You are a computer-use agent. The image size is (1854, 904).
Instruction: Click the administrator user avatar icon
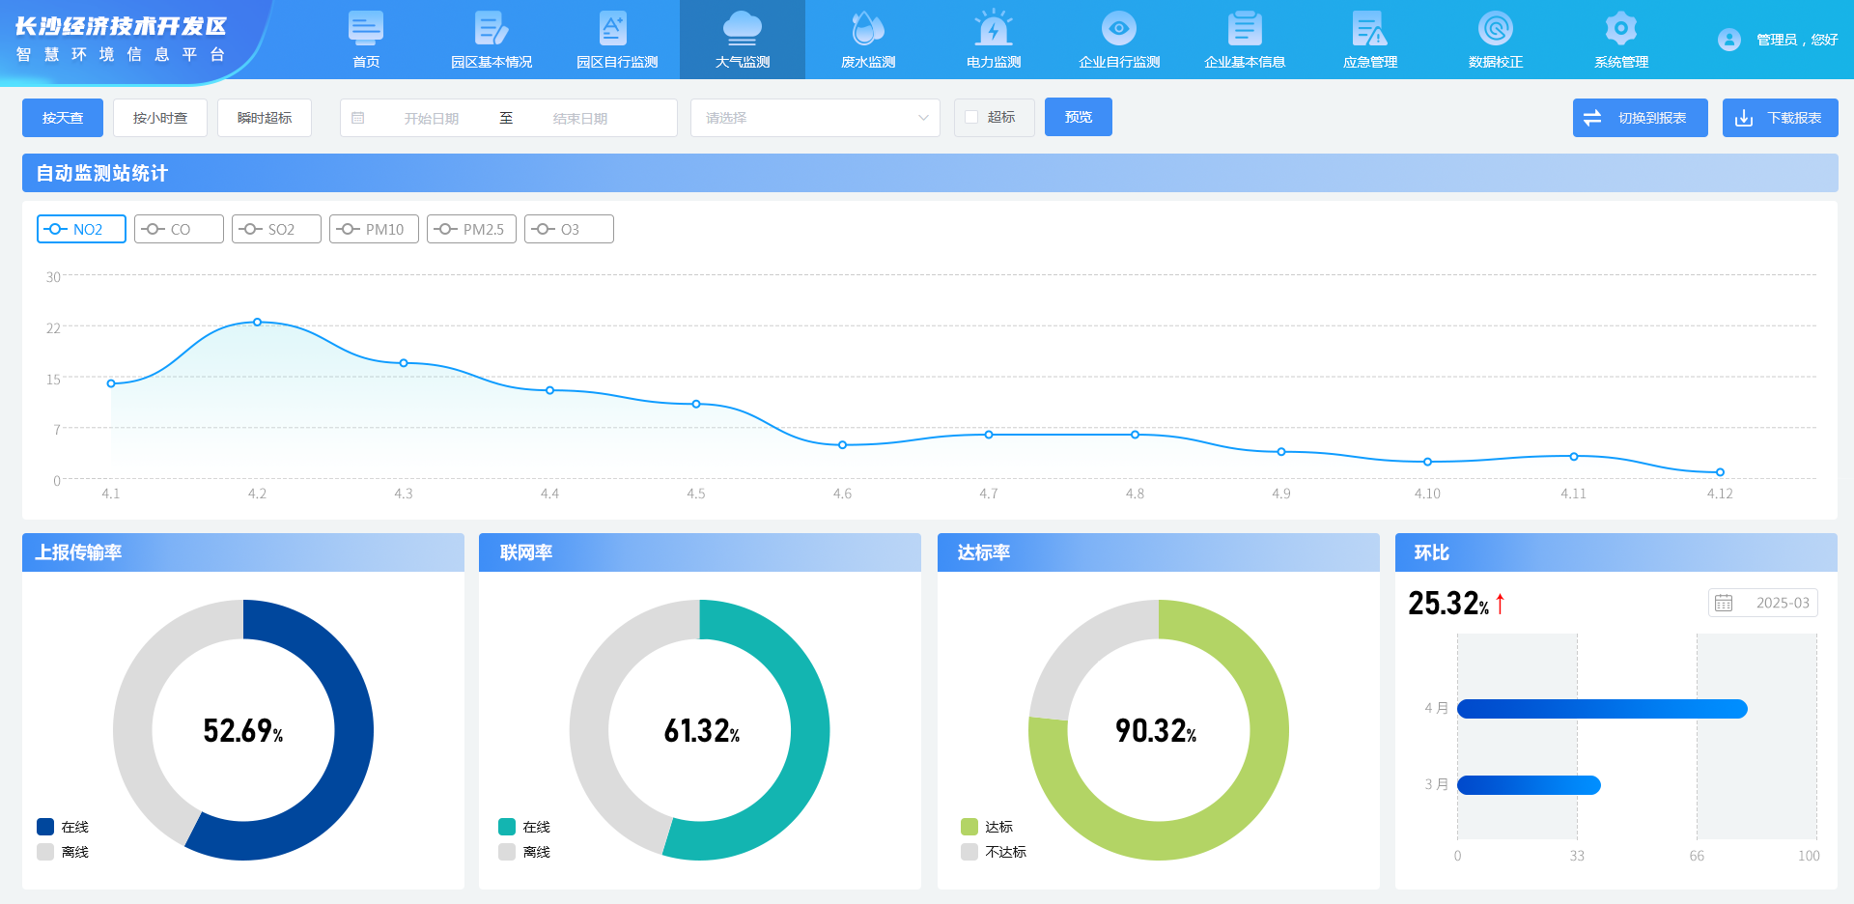coord(1728,40)
